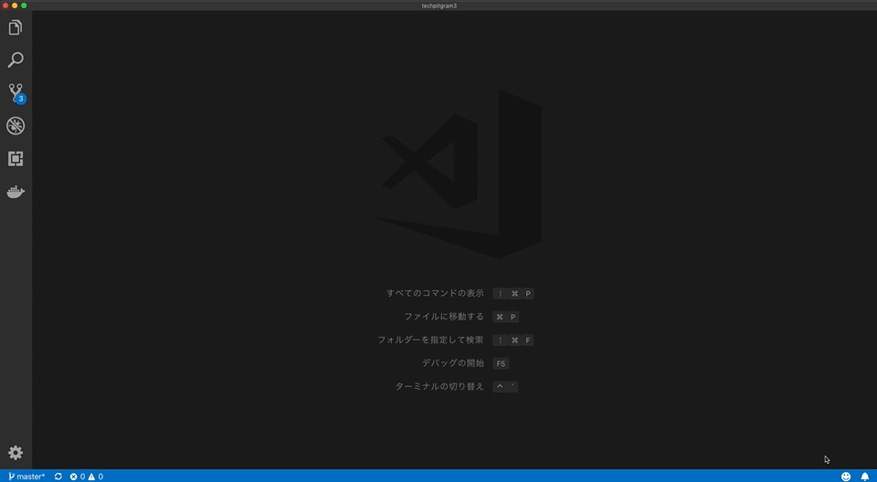The image size is (877, 482).
Task: Open the Explorer view in activity bar
Action: (16, 27)
